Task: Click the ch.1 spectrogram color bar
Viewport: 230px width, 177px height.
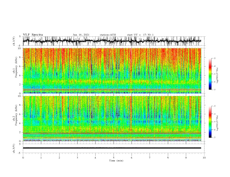Action: (210, 74)
